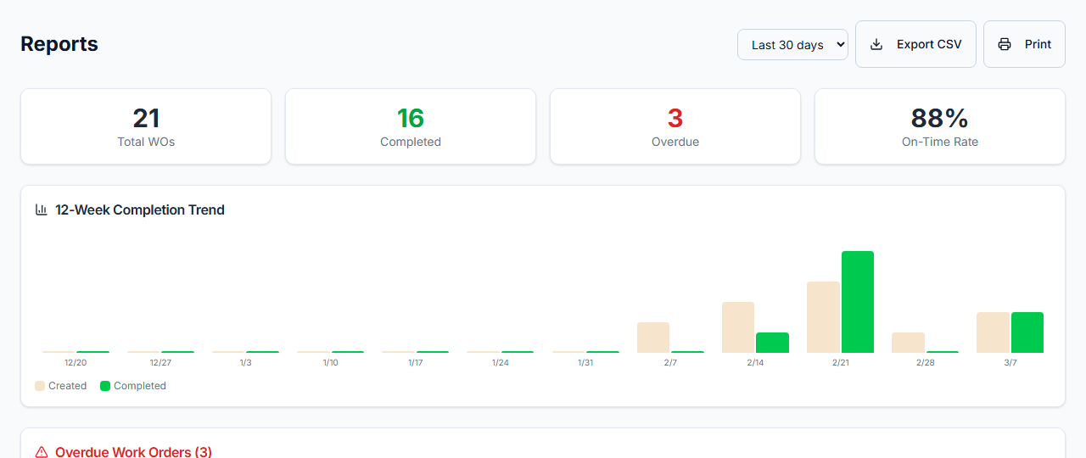The width and height of the screenshot is (1086, 458).
Task: Click the green Completed bar for 2/14
Action: point(772,343)
